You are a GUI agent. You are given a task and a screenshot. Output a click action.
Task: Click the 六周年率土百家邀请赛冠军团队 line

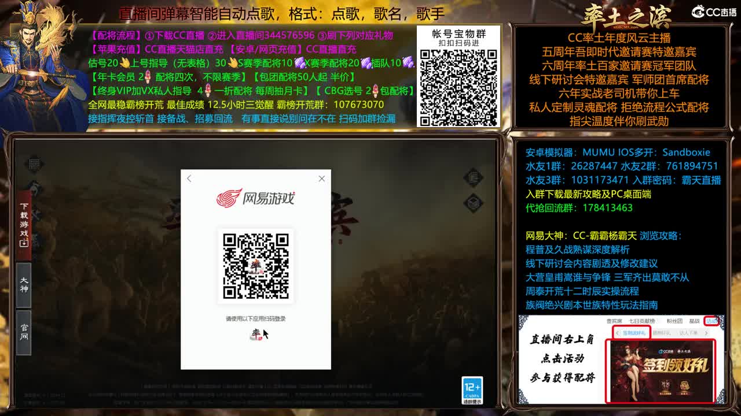tap(619, 66)
